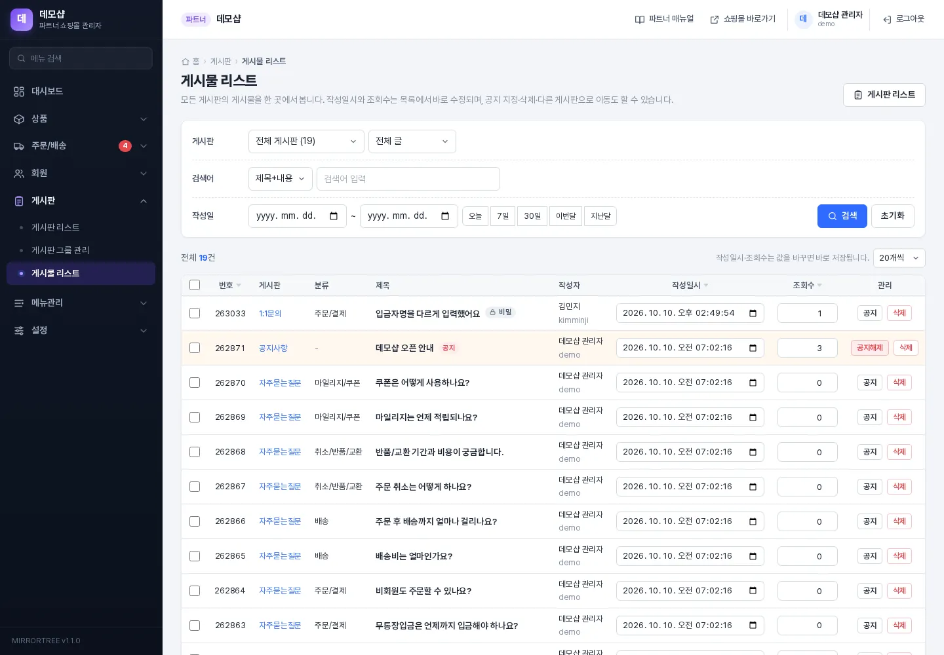Open 대시보드 in the sidebar

[x=81, y=91]
